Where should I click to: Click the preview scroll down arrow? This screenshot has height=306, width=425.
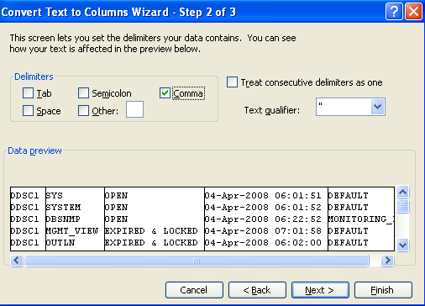[x=402, y=245]
